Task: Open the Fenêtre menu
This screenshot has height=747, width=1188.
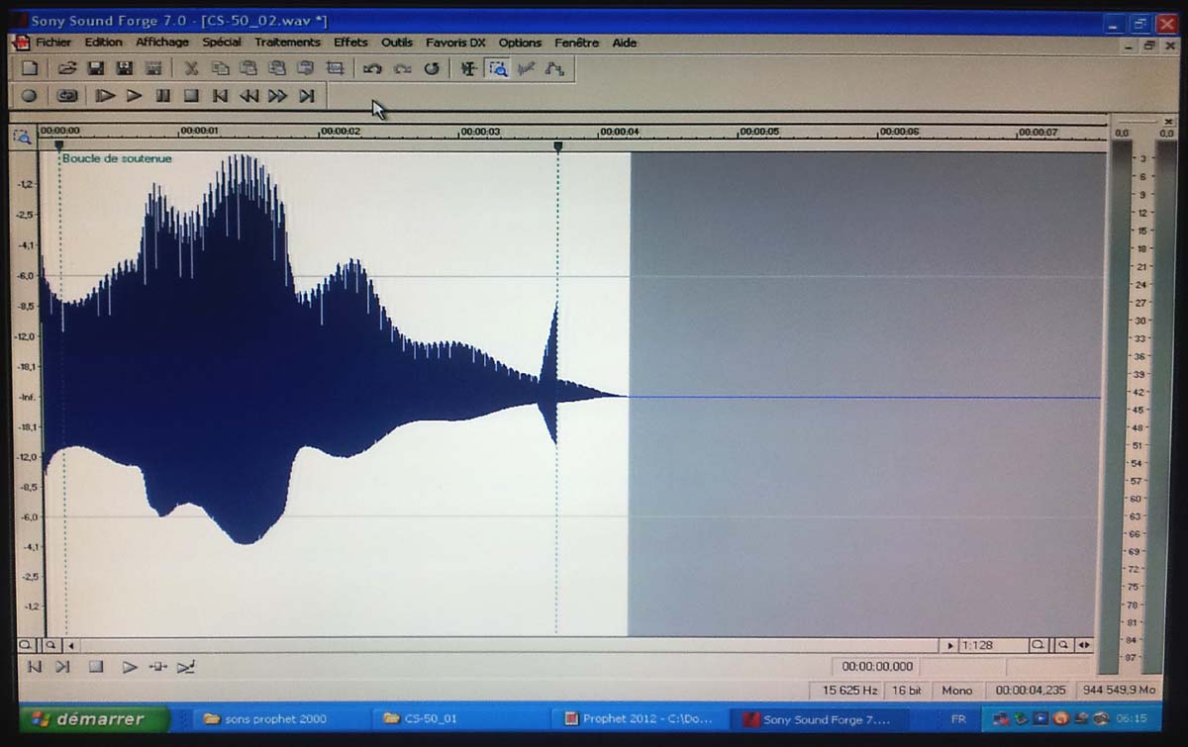Action: pos(576,43)
